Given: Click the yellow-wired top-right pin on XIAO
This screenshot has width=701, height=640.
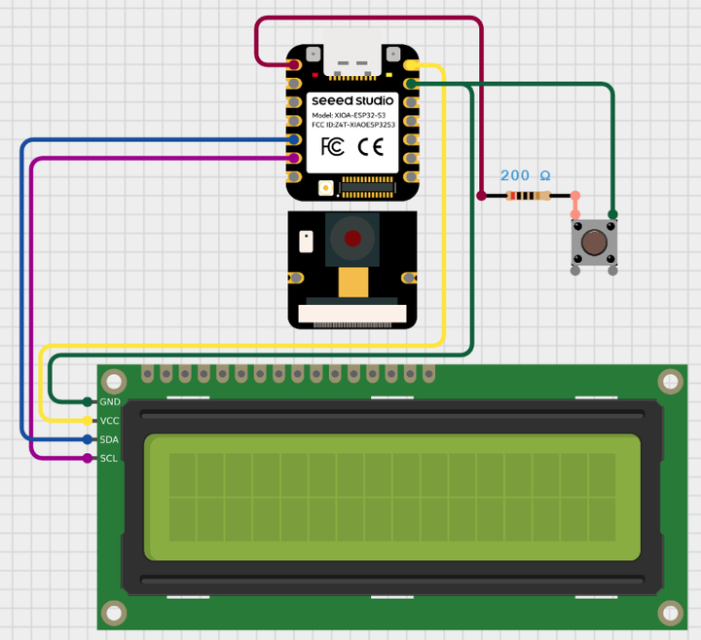Looking at the screenshot, I should coord(411,65).
